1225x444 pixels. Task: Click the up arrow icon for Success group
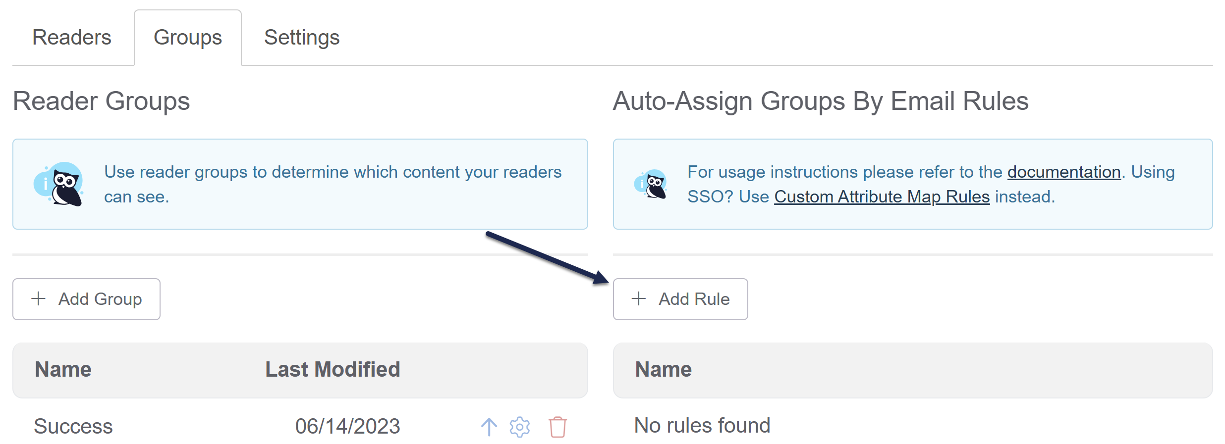(x=489, y=427)
